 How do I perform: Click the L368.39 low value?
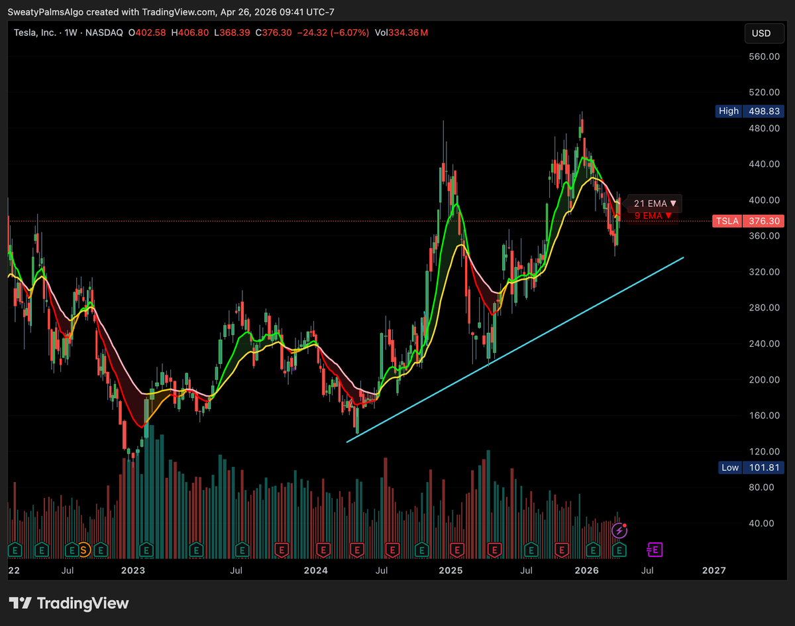tap(232, 32)
